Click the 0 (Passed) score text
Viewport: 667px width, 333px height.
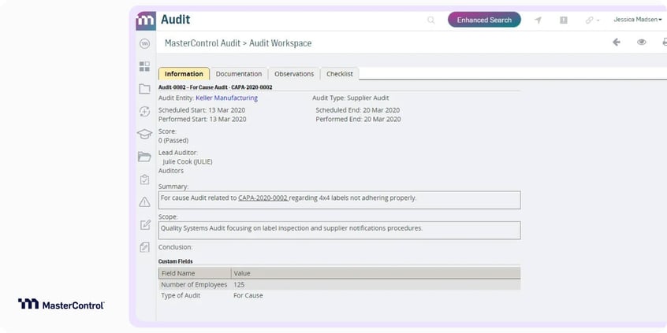(x=173, y=140)
